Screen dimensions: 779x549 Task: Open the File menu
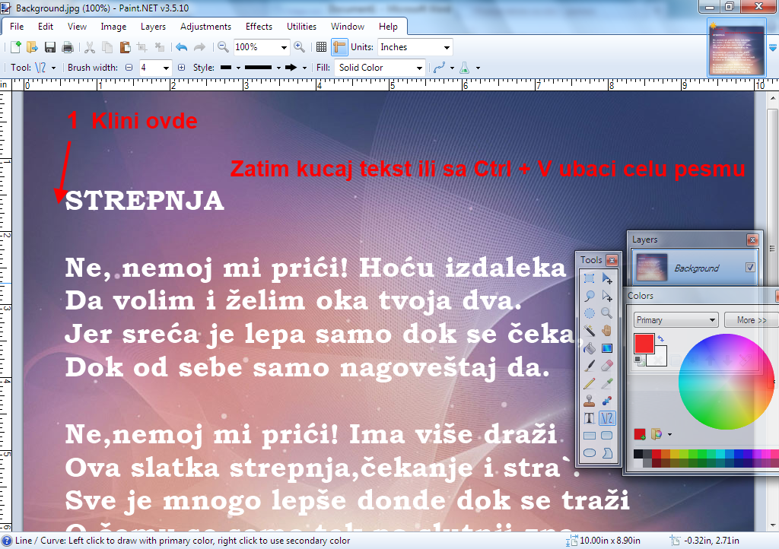click(17, 27)
